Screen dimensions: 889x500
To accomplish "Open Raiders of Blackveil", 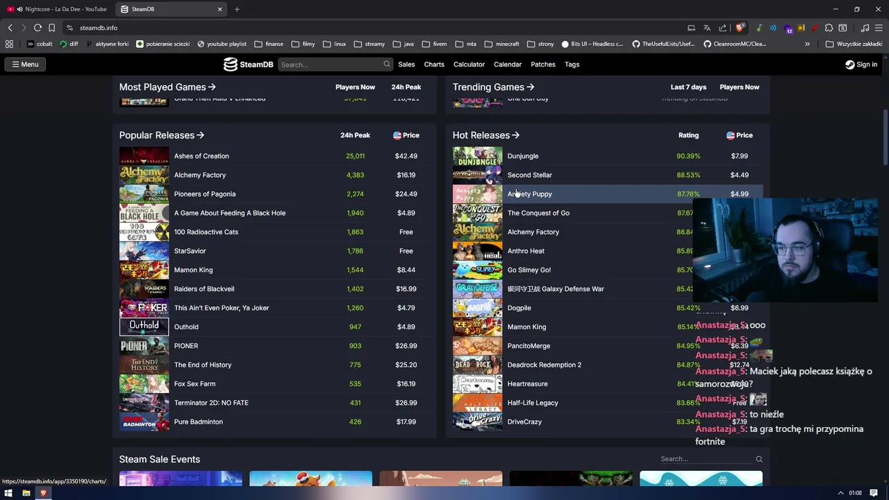I will click(204, 289).
